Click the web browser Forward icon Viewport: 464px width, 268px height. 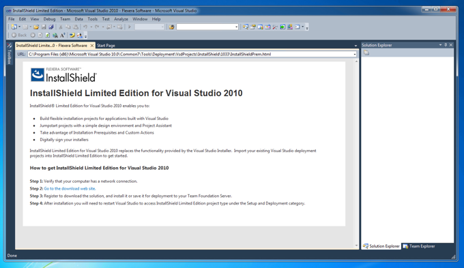pyautogui.click(x=33, y=35)
